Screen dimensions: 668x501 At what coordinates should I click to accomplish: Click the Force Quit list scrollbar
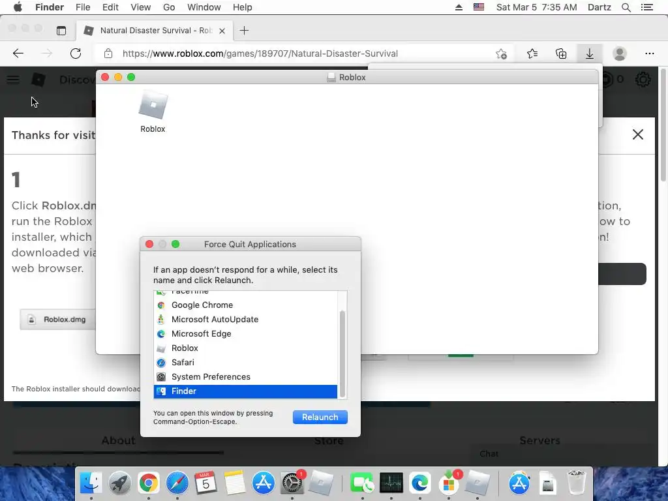click(x=342, y=354)
